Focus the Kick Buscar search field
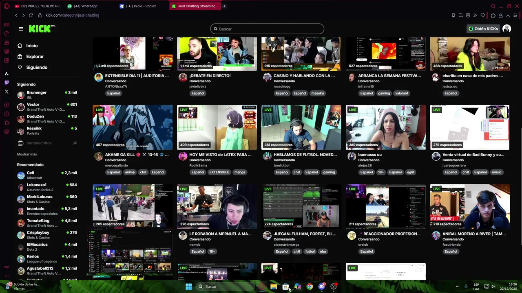The image size is (522, 293). (267, 29)
